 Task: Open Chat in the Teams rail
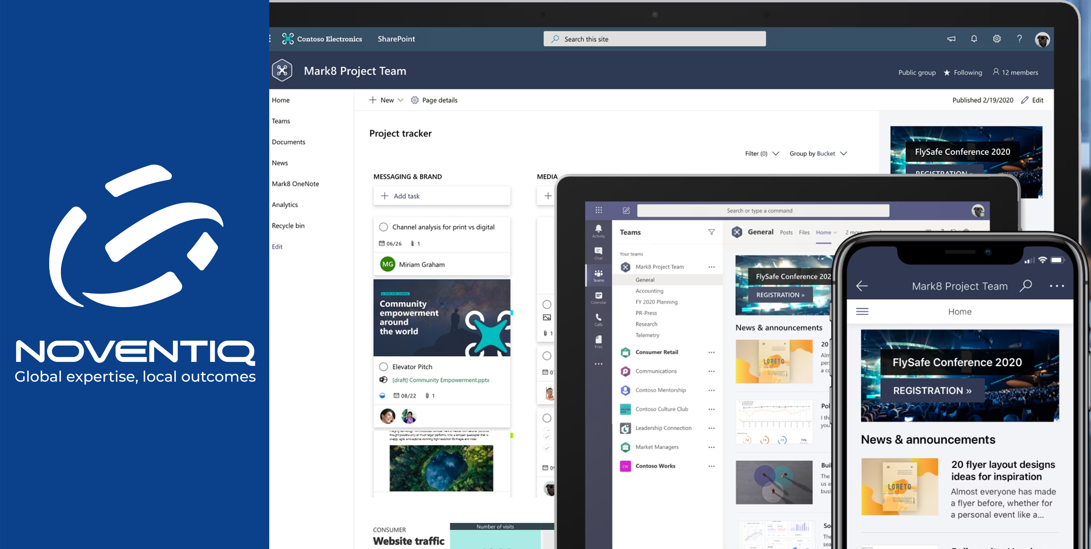pyautogui.click(x=598, y=253)
